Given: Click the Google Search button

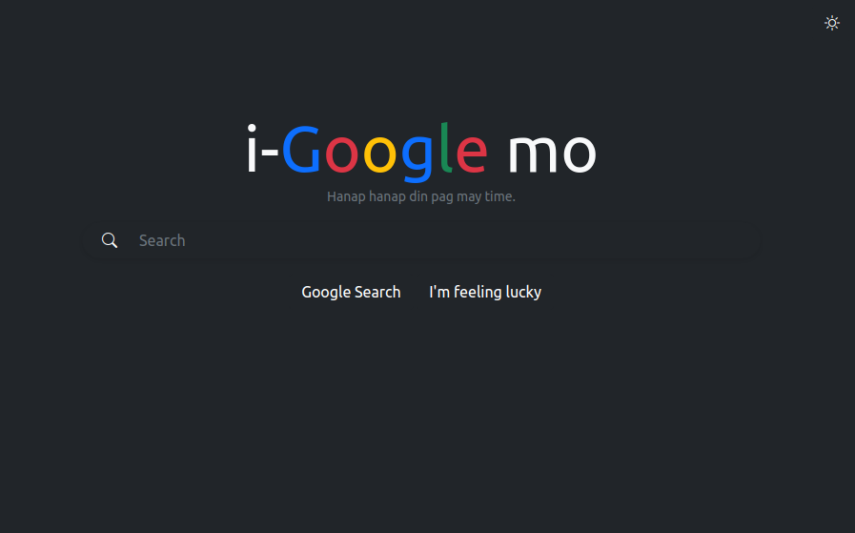Looking at the screenshot, I should pyautogui.click(x=351, y=292).
